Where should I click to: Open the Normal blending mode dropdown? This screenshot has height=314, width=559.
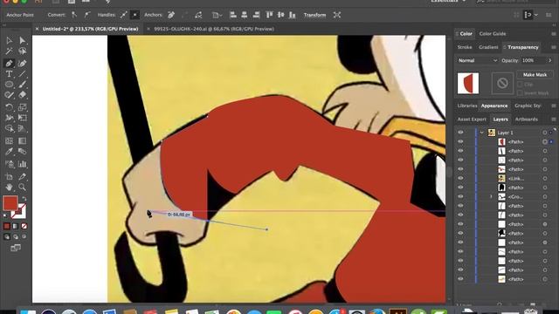478,60
